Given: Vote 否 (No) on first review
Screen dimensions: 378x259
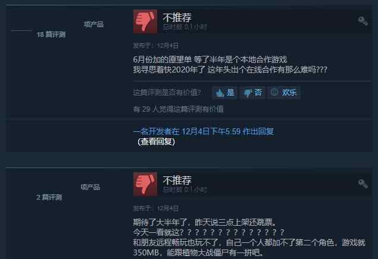Looking at the screenshot, I should (x=252, y=93).
